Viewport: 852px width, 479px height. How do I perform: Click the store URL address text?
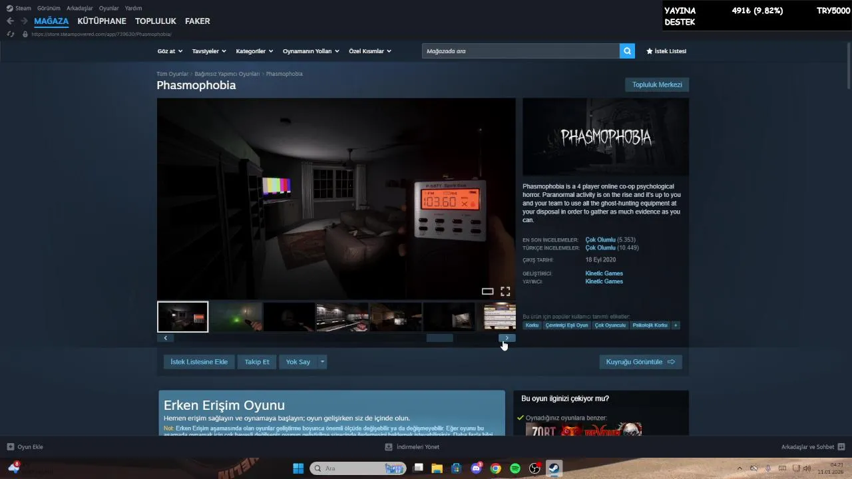click(x=101, y=34)
